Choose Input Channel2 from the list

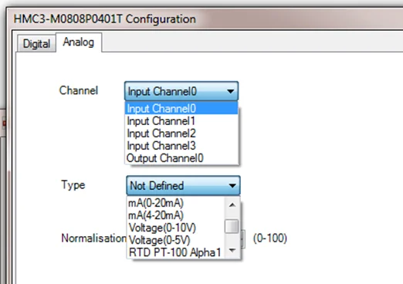click(x=181, y=134)
